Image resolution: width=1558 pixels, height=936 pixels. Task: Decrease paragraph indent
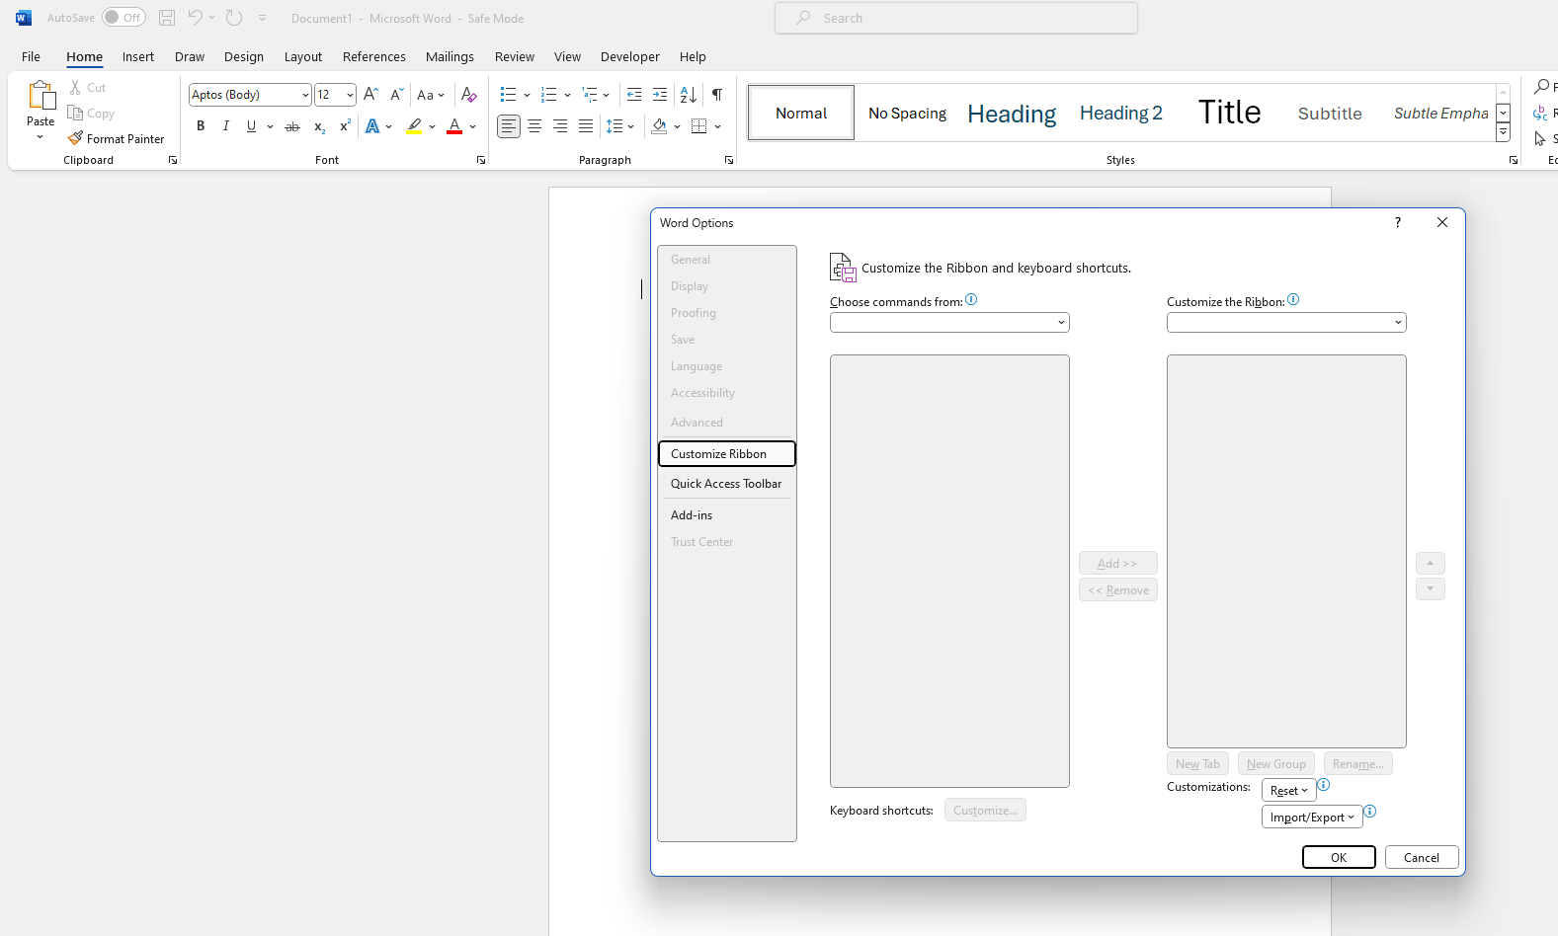634,95
